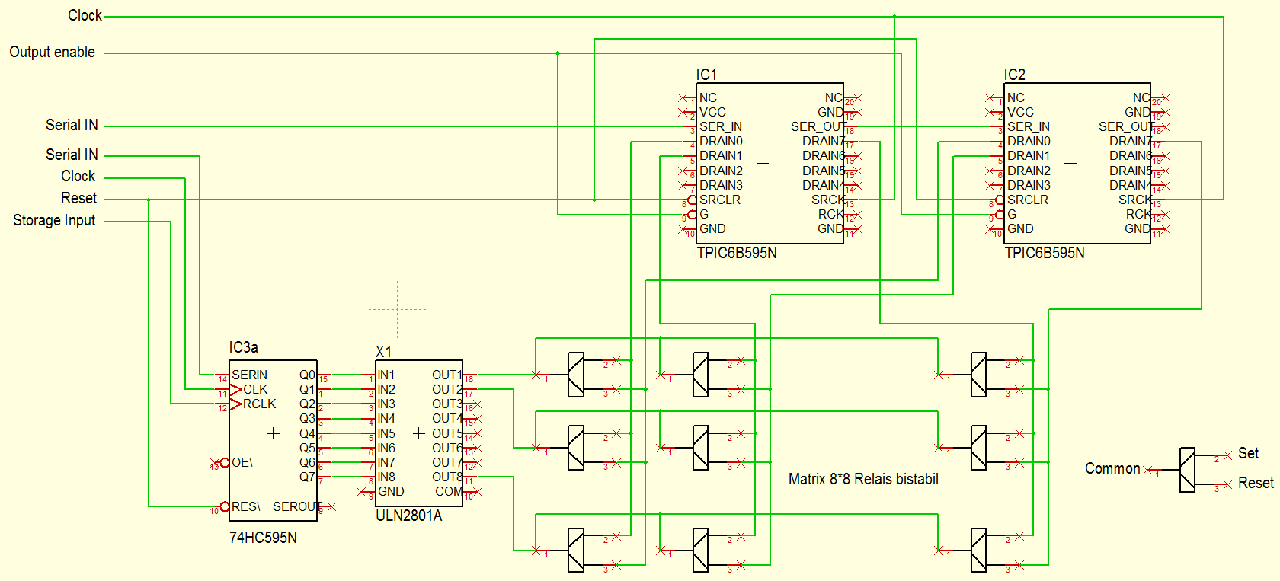The image size is (1280, 581).
Task: Select the DRAIN7 pin of IC2
Action: pyautogui.click(x=1131, y=141)
